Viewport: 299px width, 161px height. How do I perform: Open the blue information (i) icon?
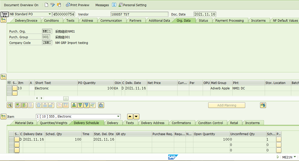(x=114, y=5)
